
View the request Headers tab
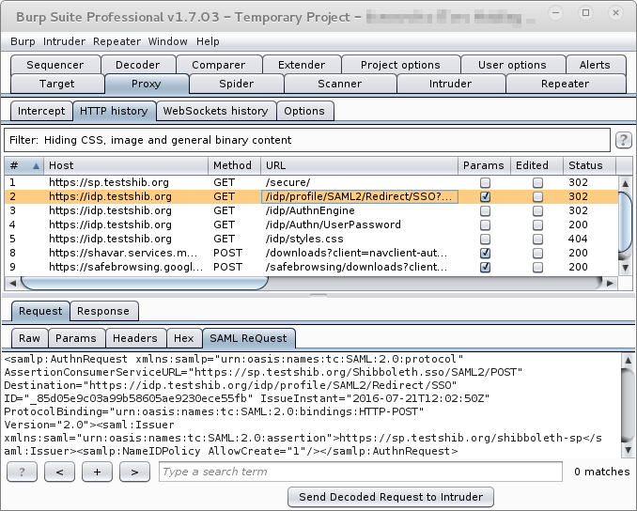[135, 338]
